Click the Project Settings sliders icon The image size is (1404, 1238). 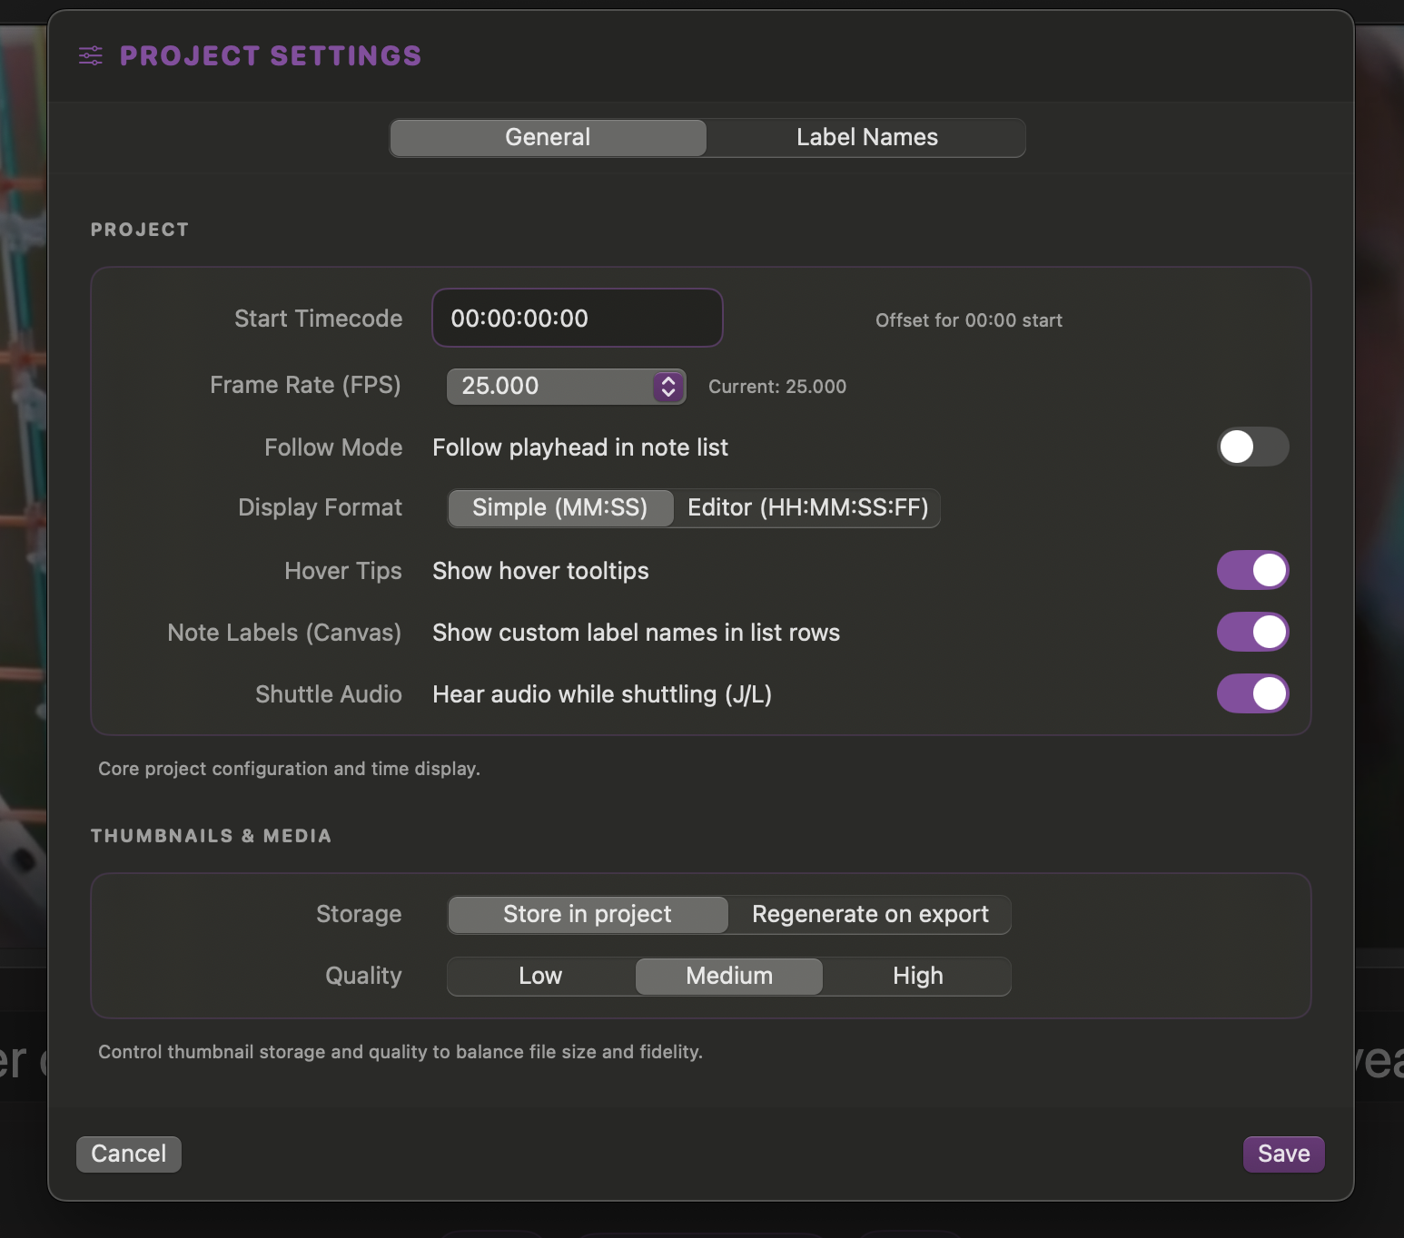pos(91,56)
